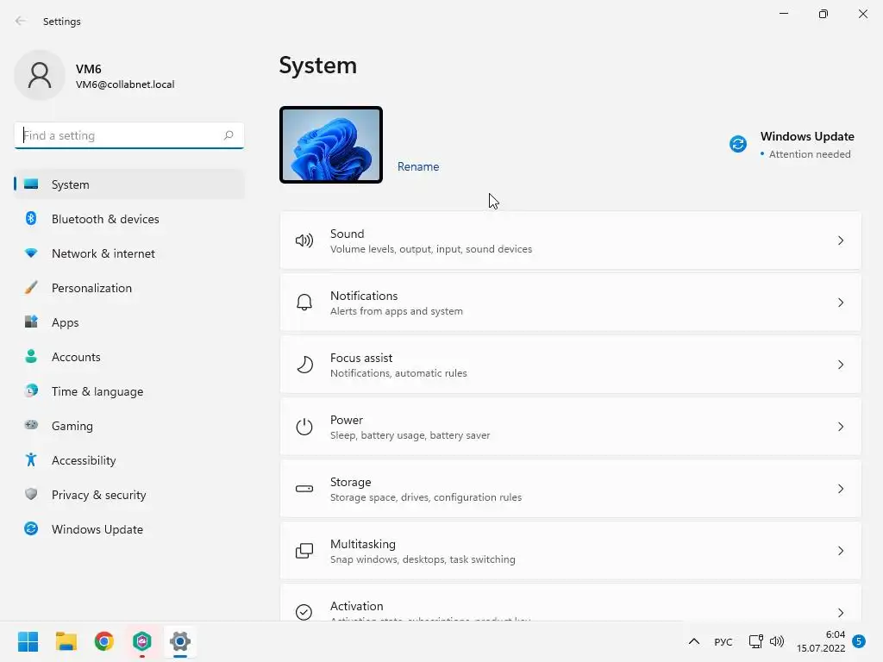Open Accounts settings page
883x662 pixels.
tap(129, 356)
